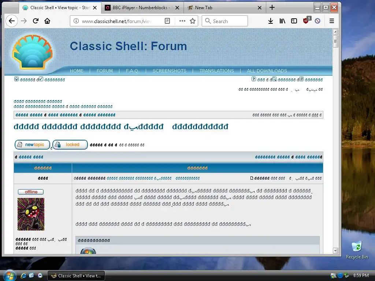The image size is (375, 281).
Task: Open page actions three-dot menu
Action: click(x=182, y=21)
